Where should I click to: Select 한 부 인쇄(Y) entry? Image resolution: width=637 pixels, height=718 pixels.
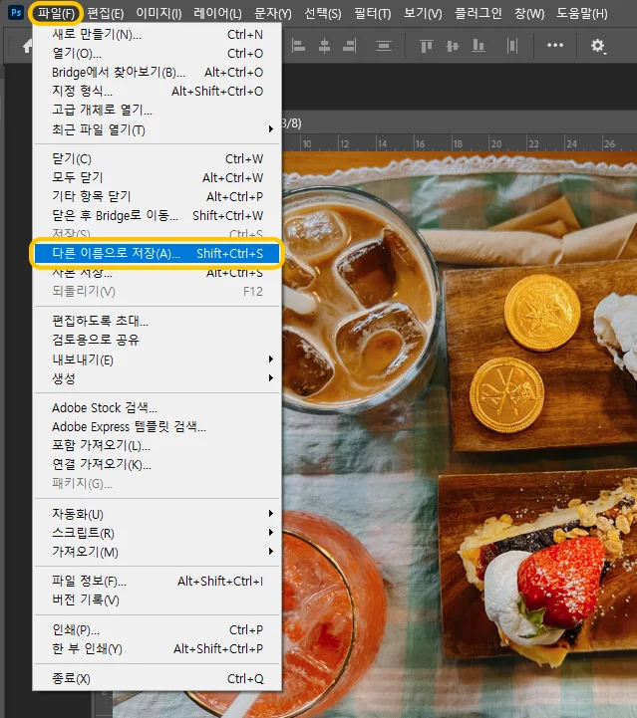pyautogui.click(x=158, y=649)
